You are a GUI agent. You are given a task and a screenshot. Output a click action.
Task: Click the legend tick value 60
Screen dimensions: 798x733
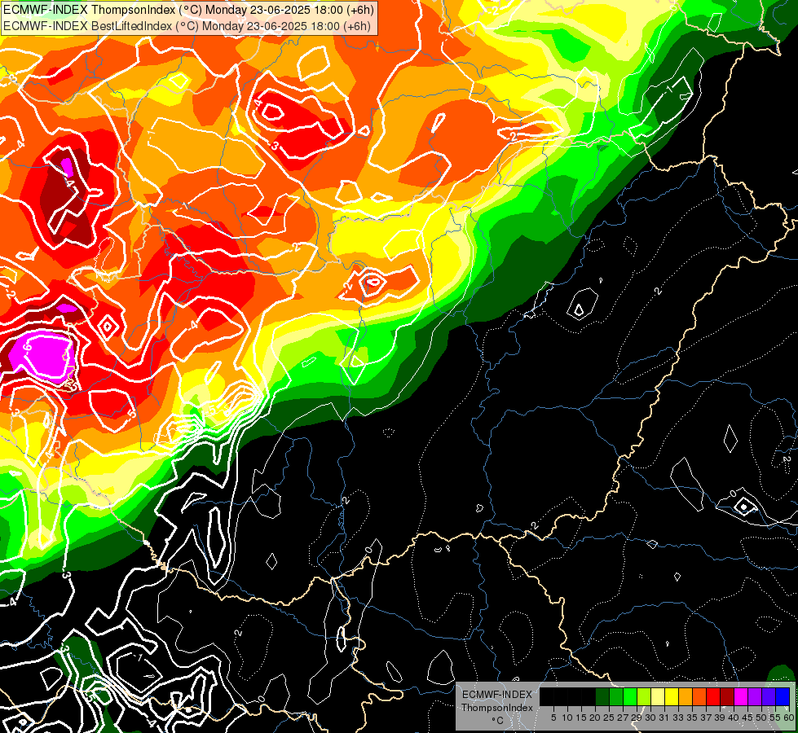(789, 718)
